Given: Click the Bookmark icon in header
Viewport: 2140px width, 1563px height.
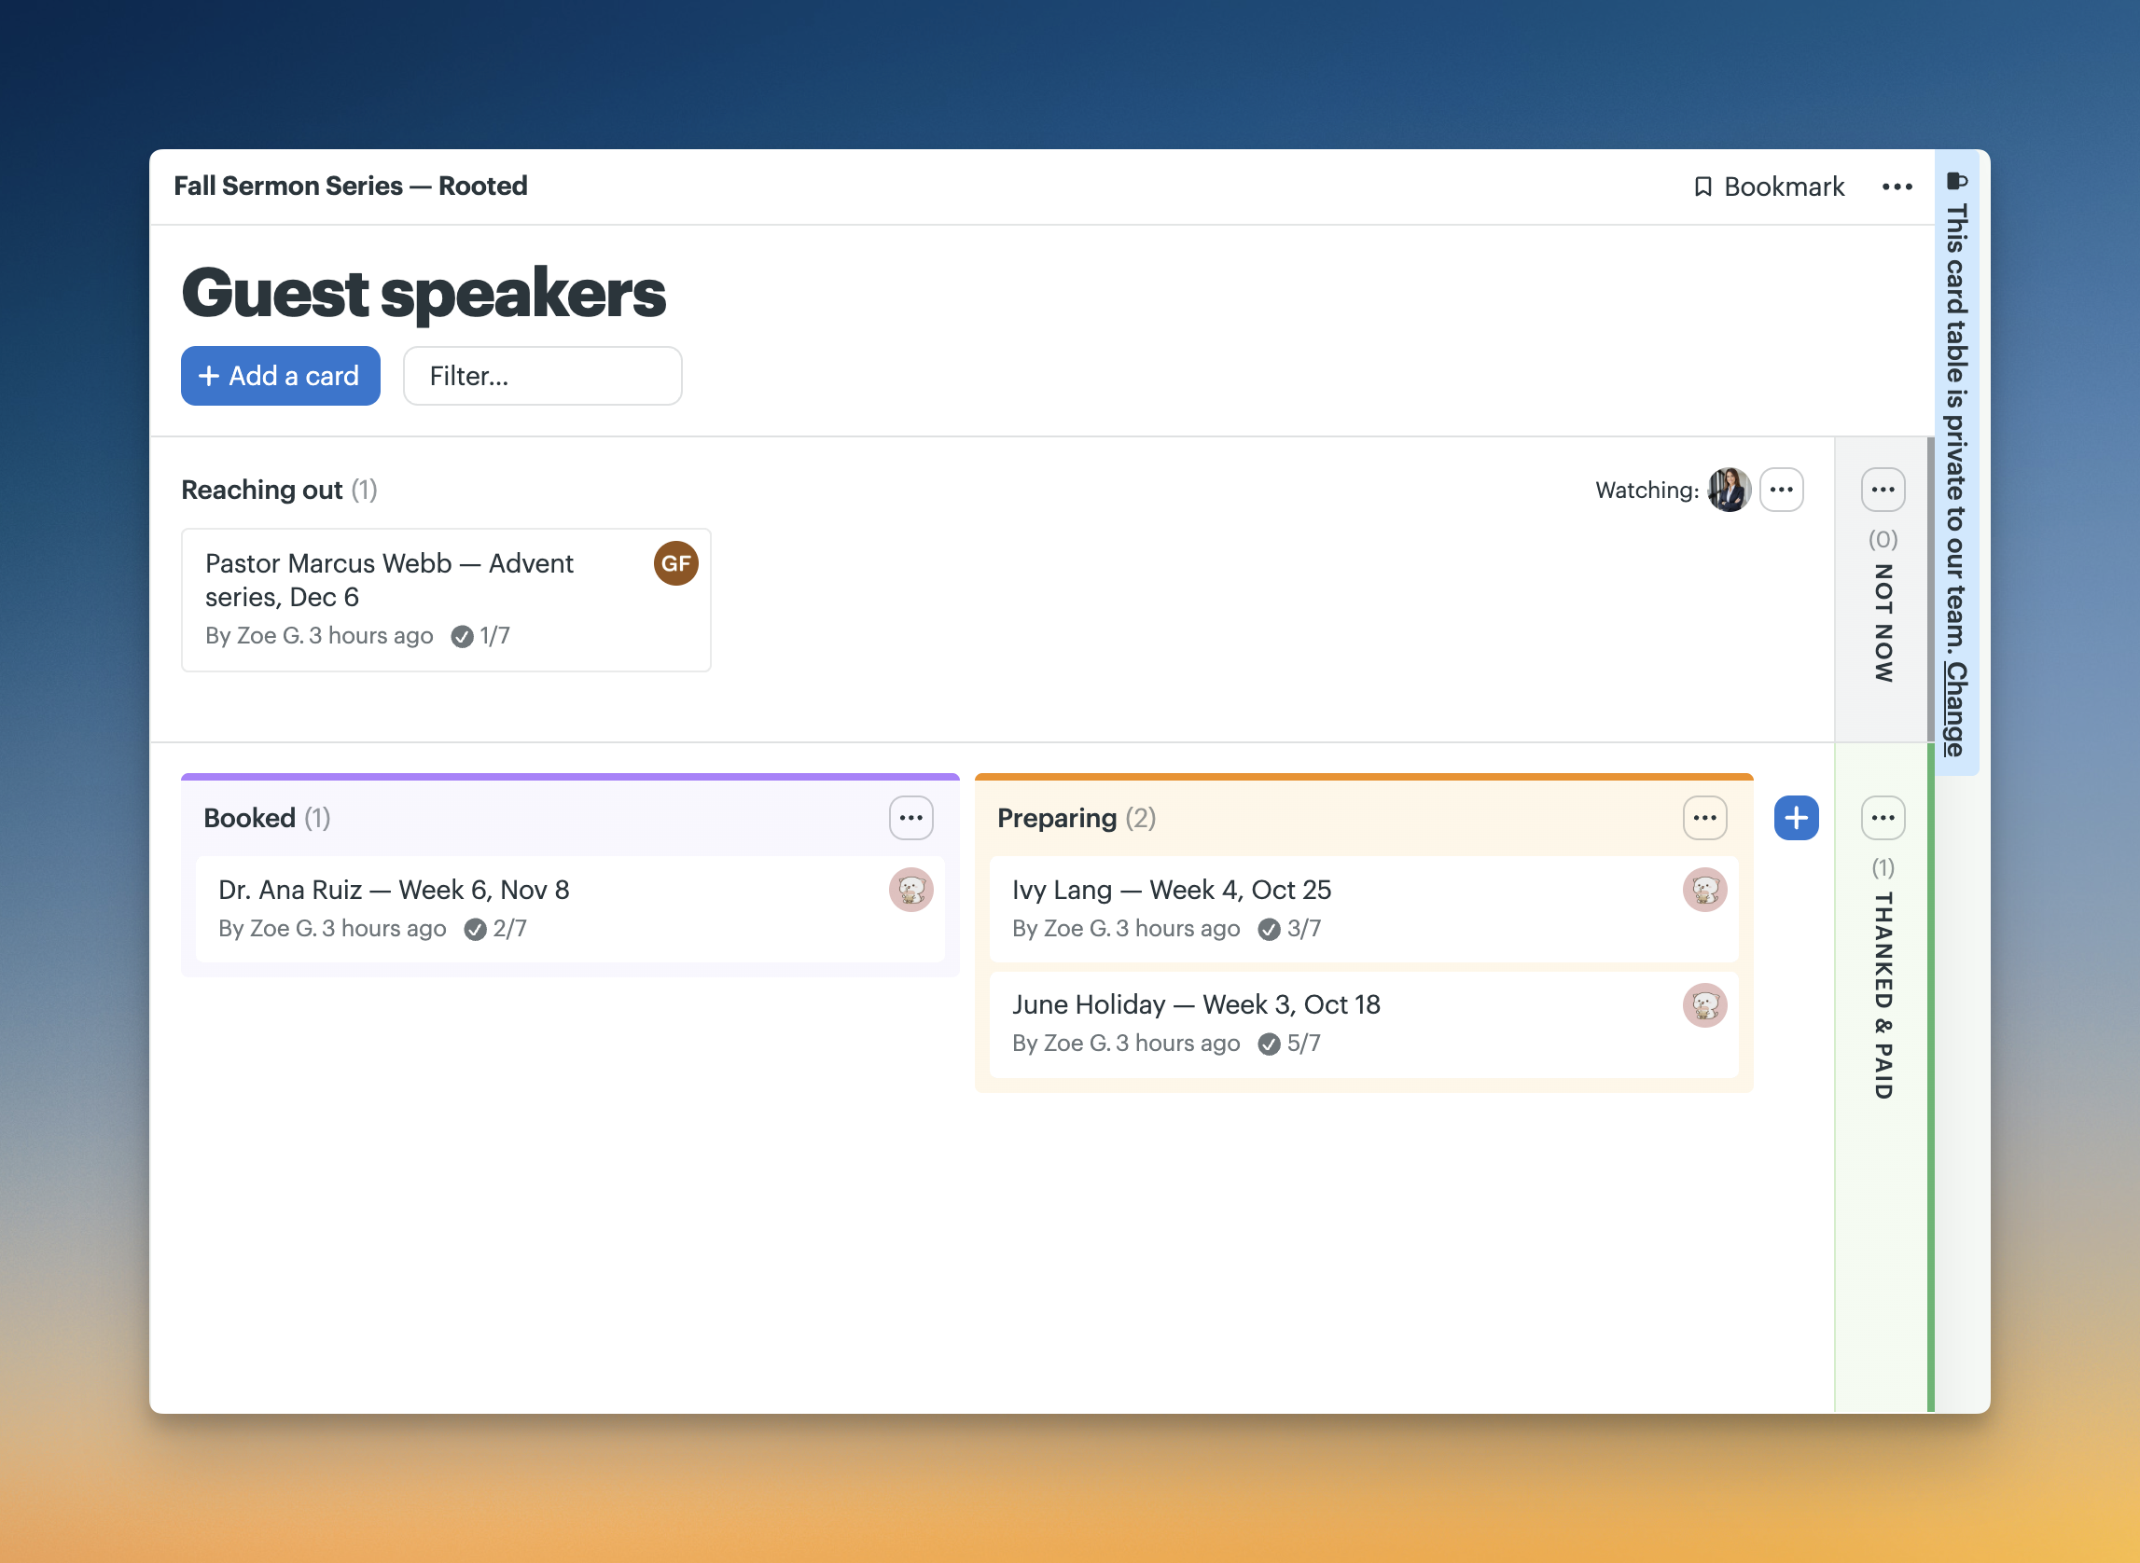Looking at the screenshot, I should click(x=1702, y=187).
